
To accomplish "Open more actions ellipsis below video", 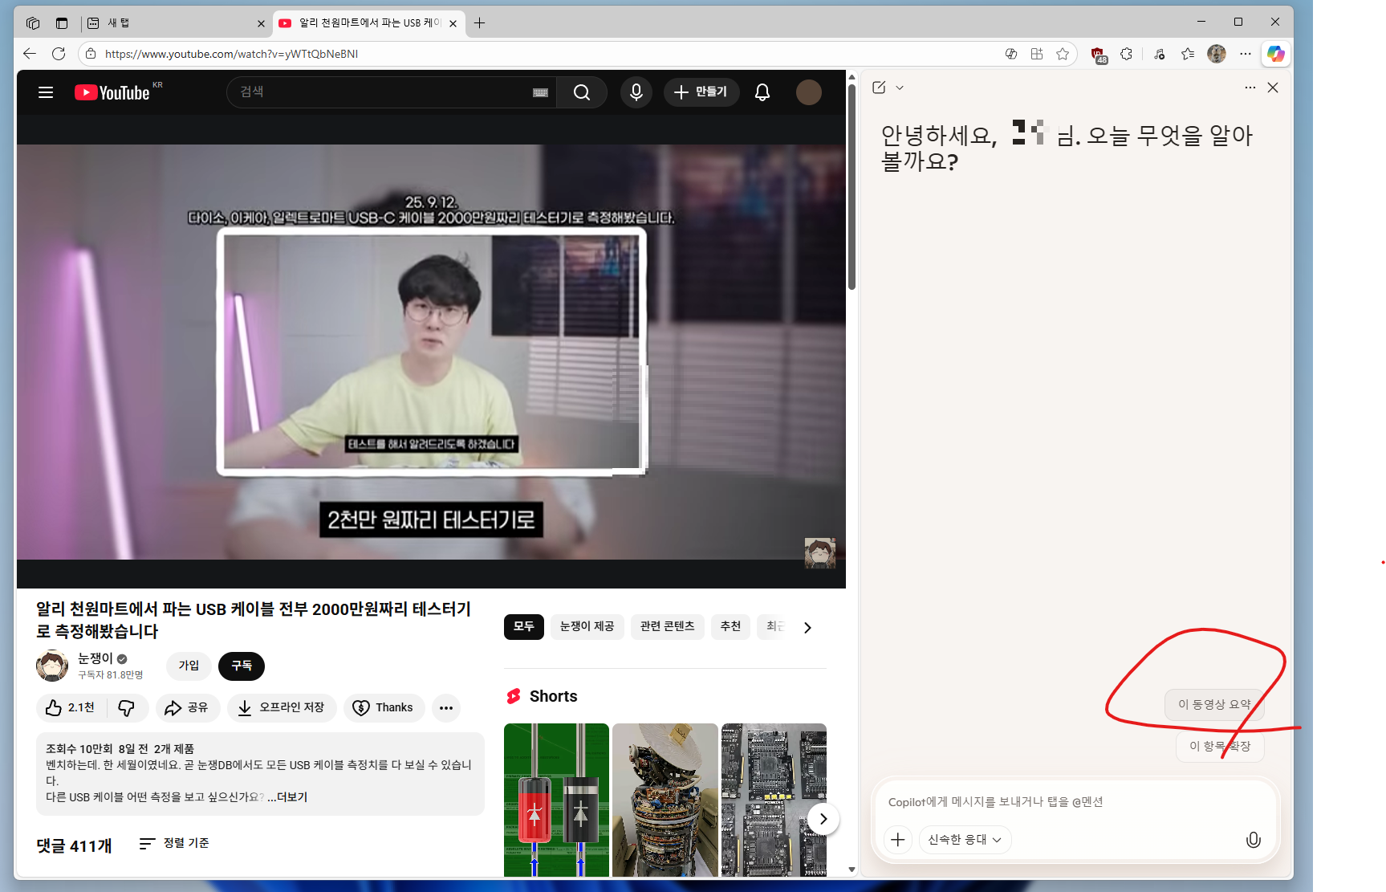I will pos(446,707).
